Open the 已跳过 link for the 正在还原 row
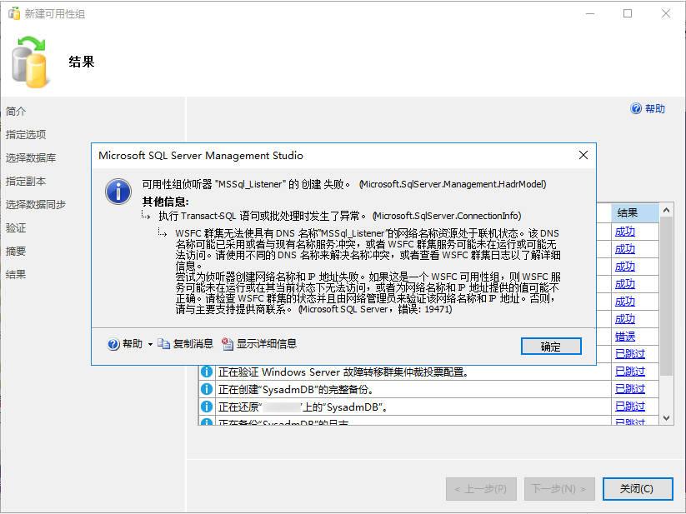 [630, 407]
